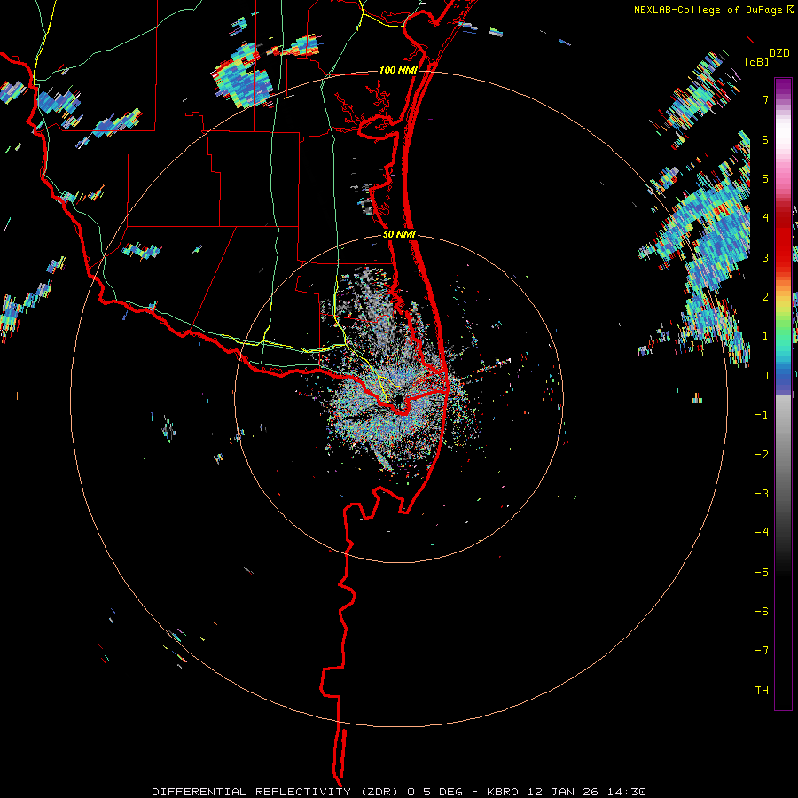Click the '2' value on color scale
798x798 pixels.
point(765,297)
